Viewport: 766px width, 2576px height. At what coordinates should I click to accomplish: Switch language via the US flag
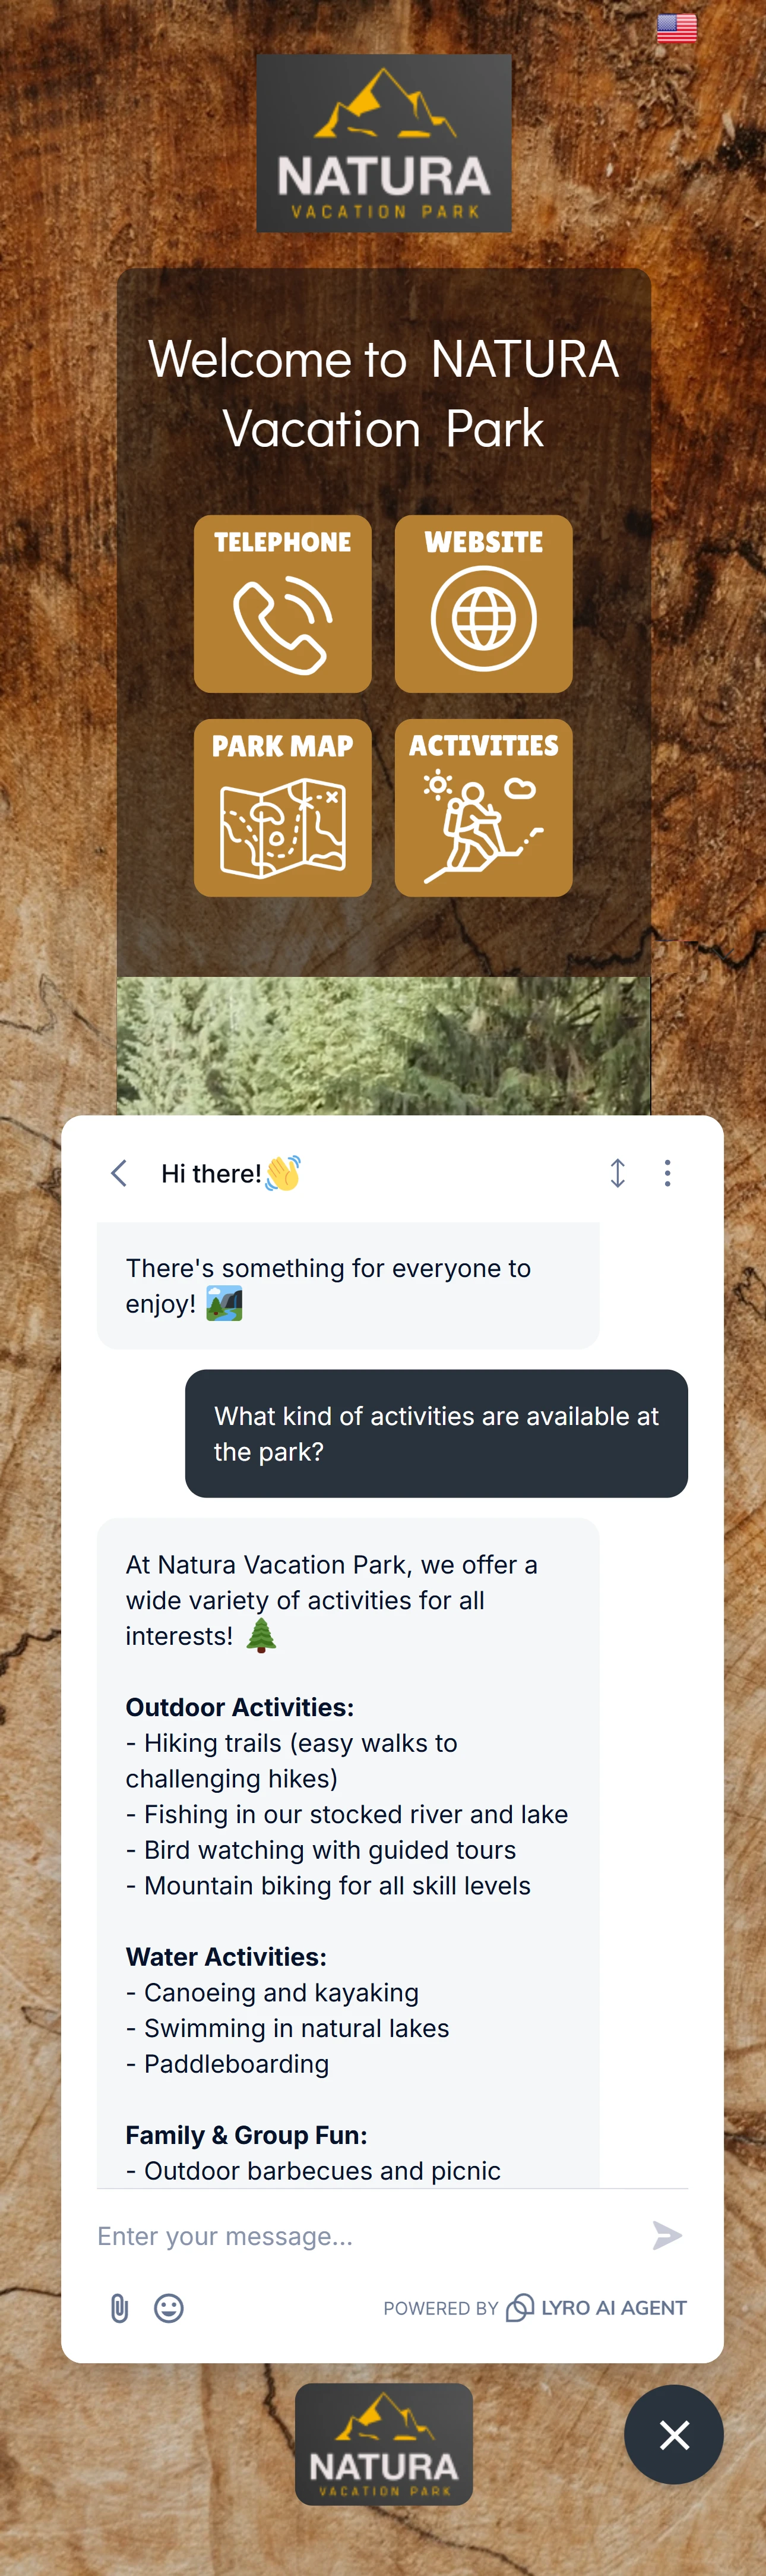(676, 28)
